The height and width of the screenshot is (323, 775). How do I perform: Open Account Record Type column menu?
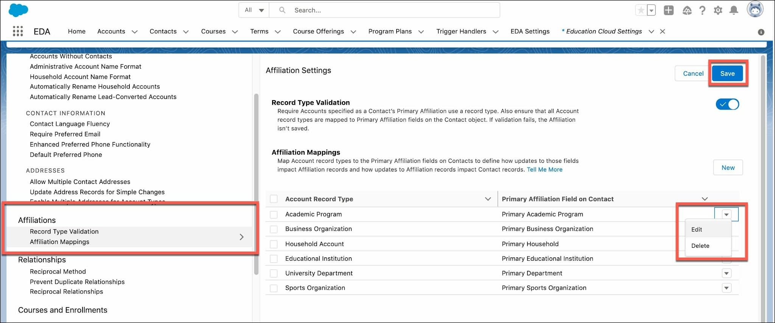488,199
